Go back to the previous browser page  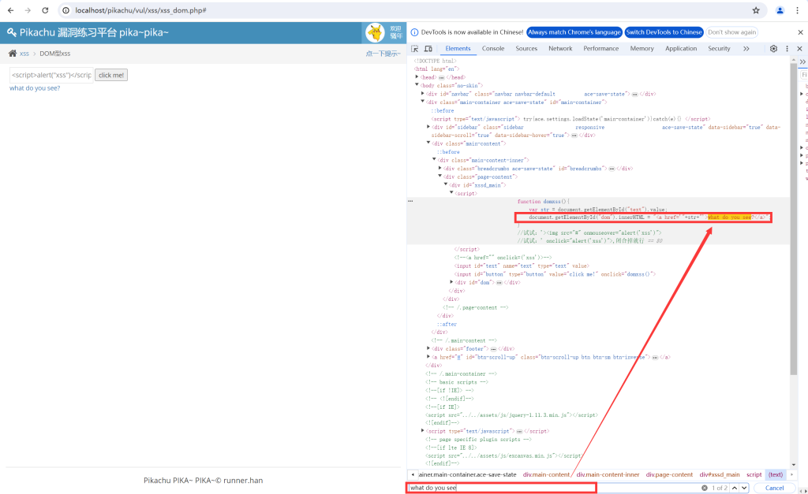(11, 10)
